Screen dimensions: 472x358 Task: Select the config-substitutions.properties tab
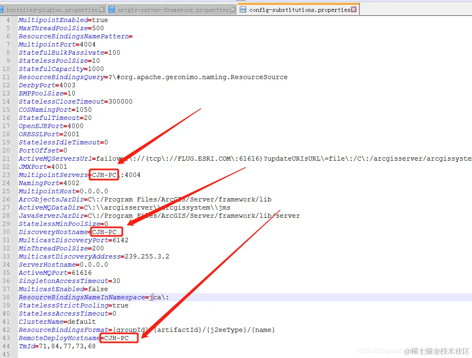[300, 10]
